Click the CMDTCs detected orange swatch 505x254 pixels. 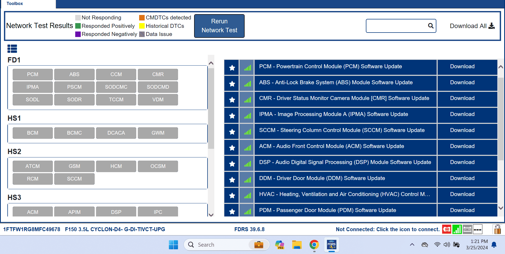(142, 18)
